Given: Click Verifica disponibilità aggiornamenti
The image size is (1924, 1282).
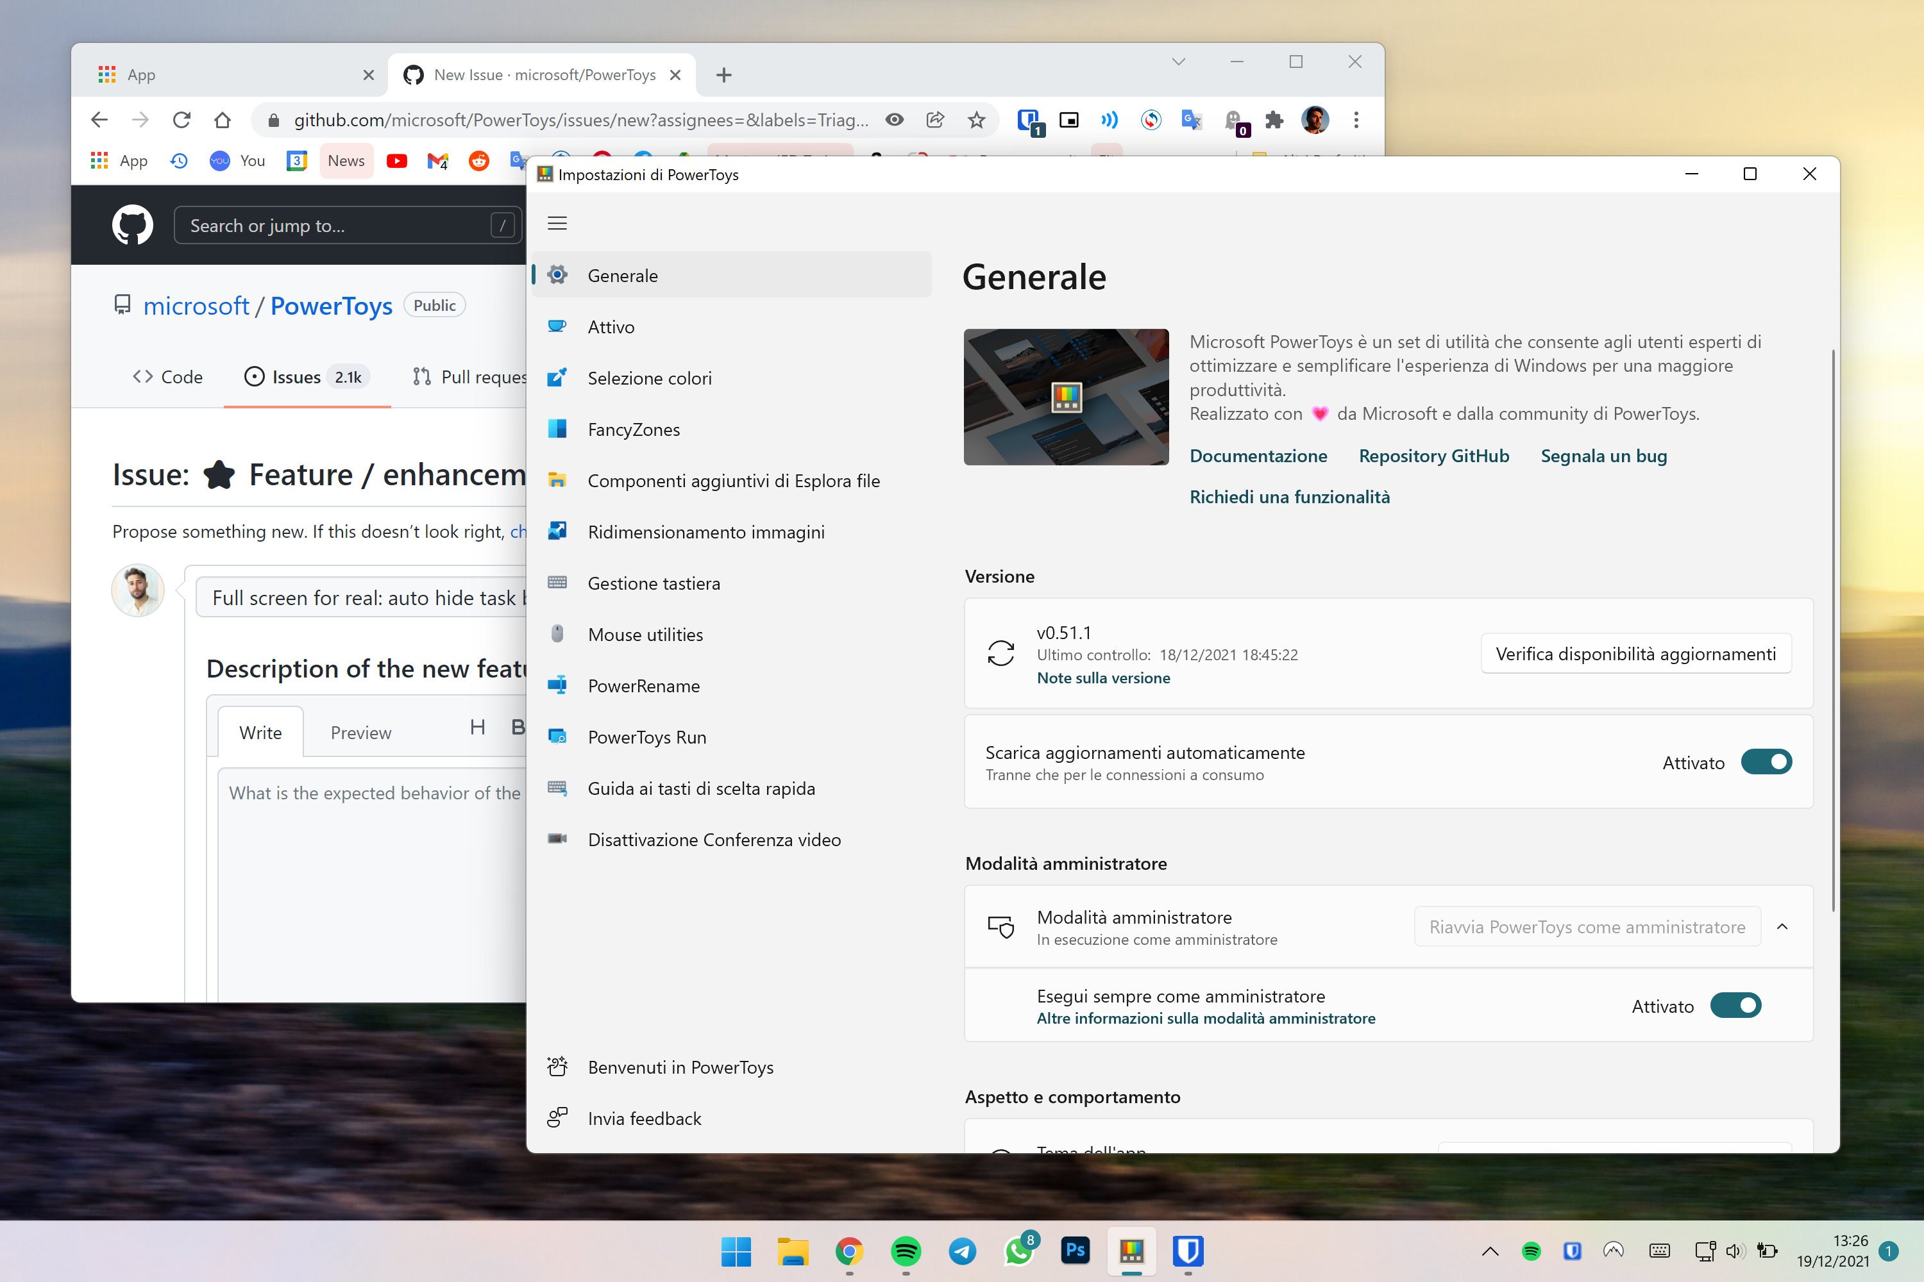Looking at the screenshot, I should pyautogui.click(x=1635, y=653).
